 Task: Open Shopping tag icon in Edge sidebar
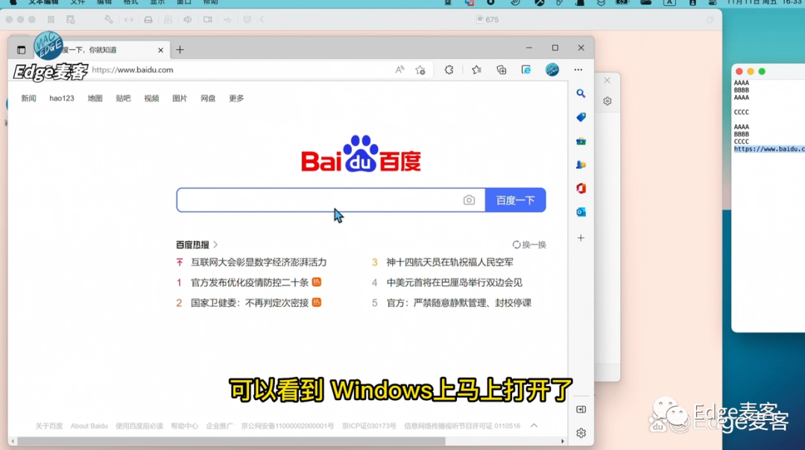pyautogui.click(x=581, y=117)
